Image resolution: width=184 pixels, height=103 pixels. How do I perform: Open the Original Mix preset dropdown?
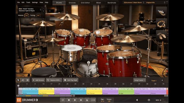click(x=155, y=3)
